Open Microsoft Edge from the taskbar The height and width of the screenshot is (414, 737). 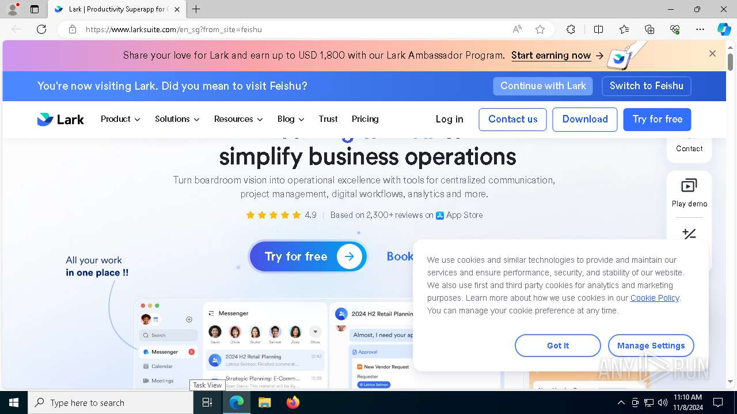[237, 402]
